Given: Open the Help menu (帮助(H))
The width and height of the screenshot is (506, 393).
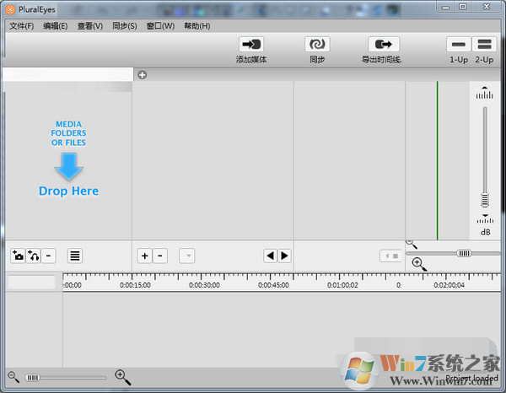Looking at the screenshot, I should pos(196,26).
